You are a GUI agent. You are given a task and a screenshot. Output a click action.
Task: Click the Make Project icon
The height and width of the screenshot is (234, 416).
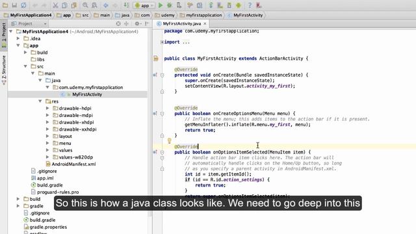click(x=127, y=5)
